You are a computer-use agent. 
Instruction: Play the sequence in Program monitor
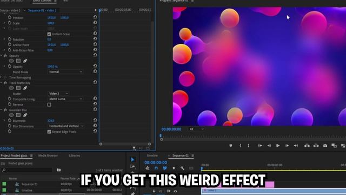click(278, 146)
